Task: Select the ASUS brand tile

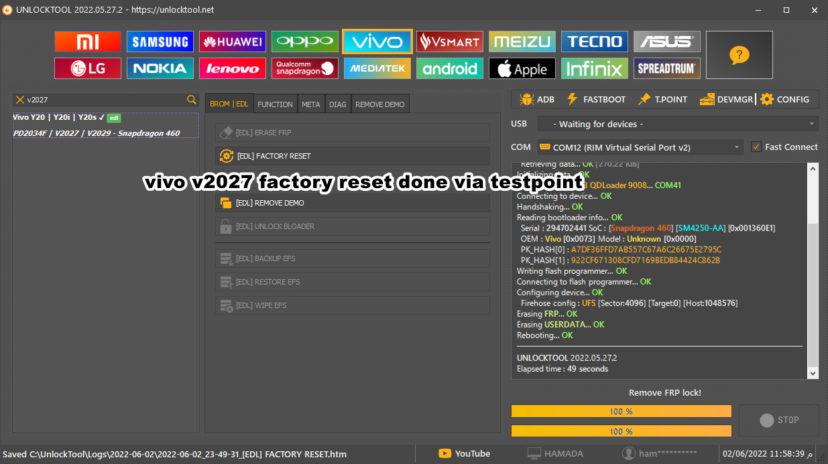Action: 667,42
